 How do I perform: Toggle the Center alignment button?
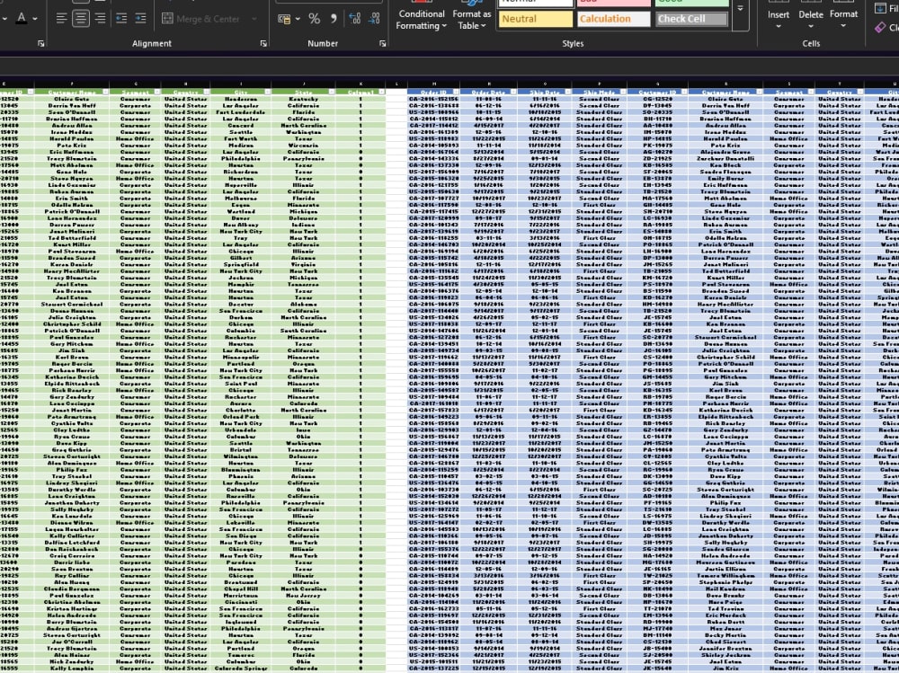pyautogui.click(x=81, y=19)
